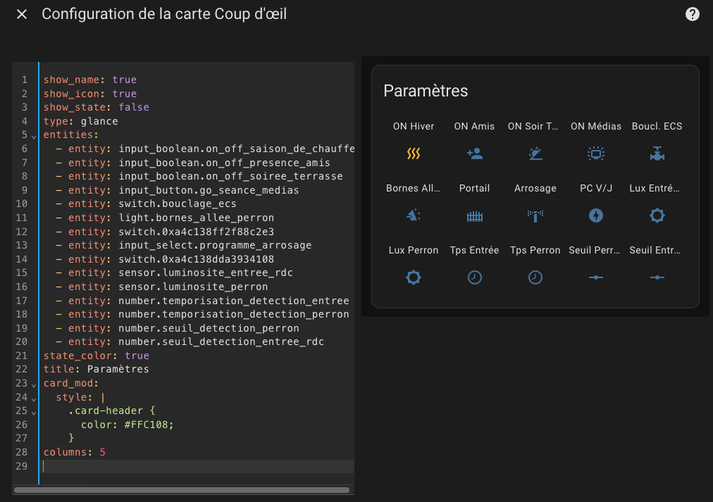Open the Lux Entrée brightness sensor icon
This screenshot has width=713, height=502.
[x=657, y=215]
